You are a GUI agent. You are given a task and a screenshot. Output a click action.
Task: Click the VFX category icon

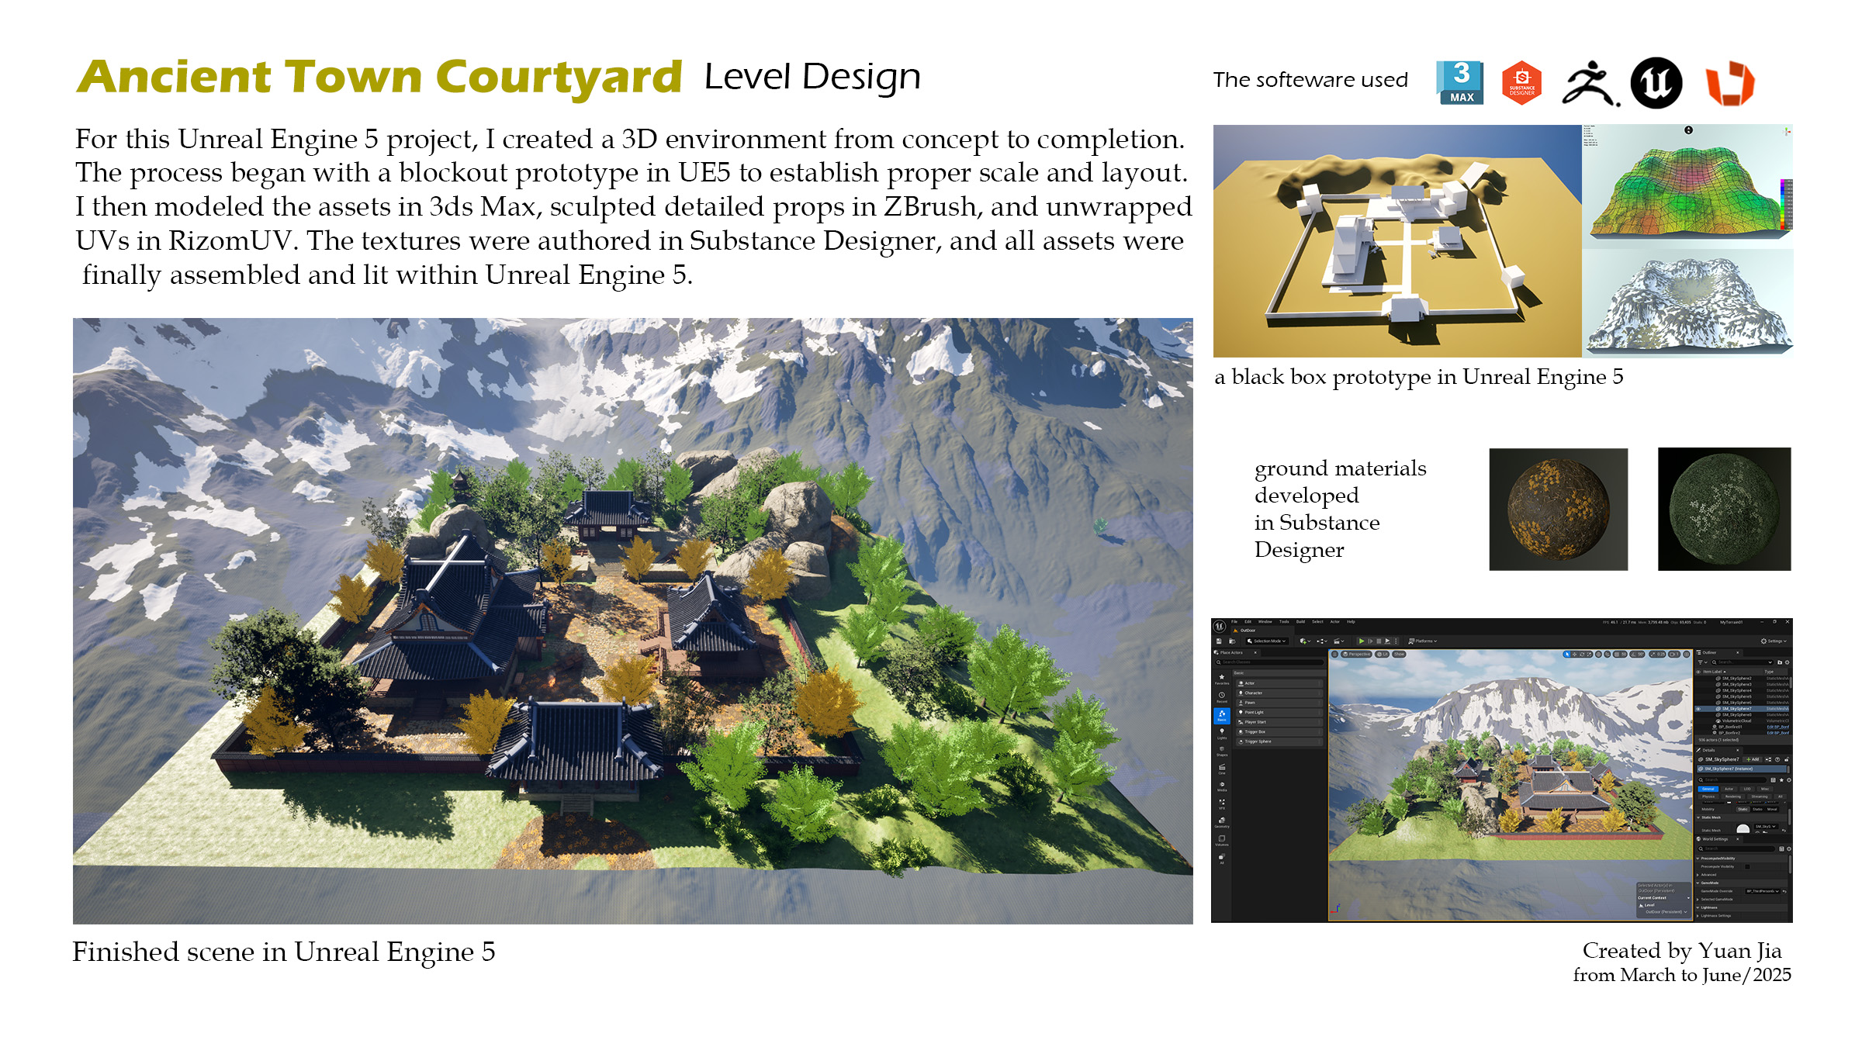(1222, 803)
